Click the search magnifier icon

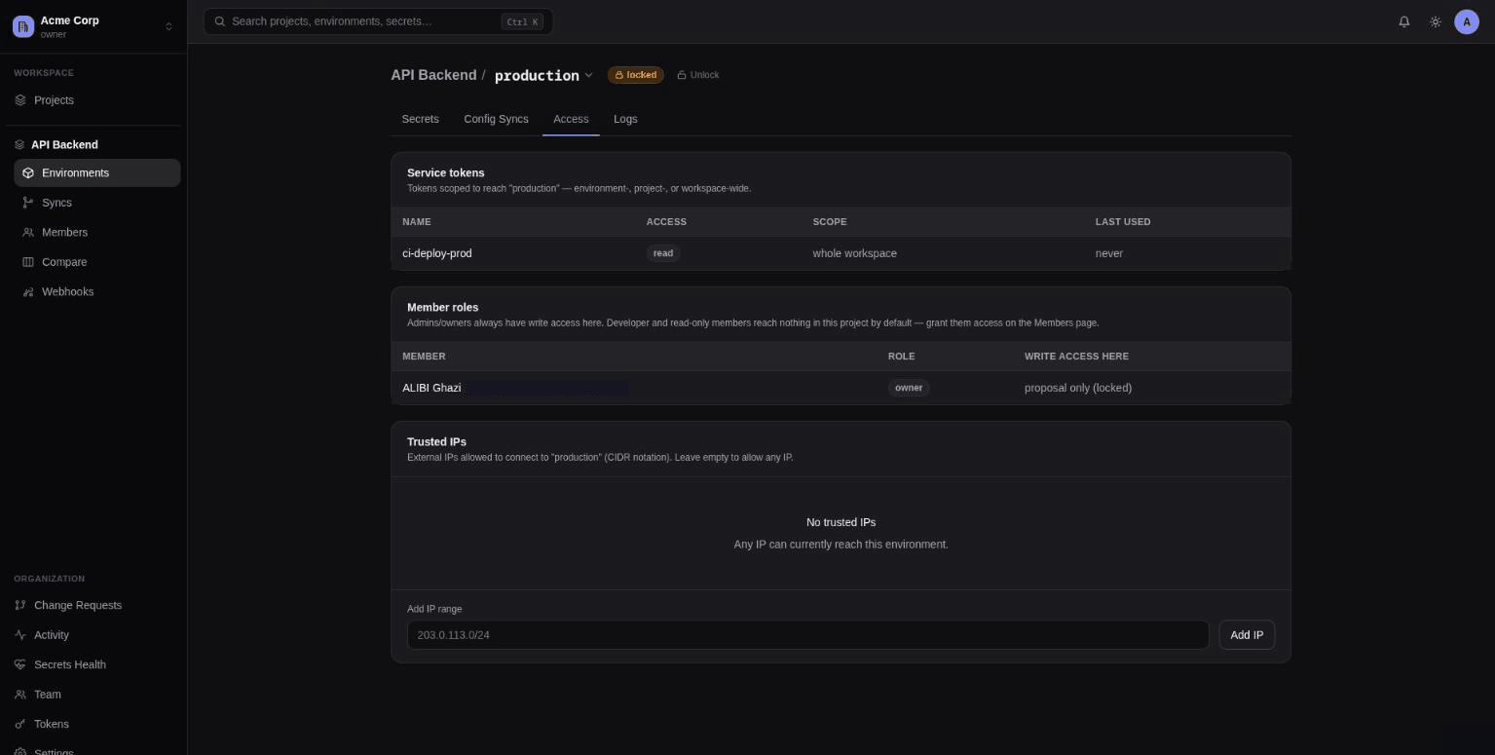click(x=220, y=21)
